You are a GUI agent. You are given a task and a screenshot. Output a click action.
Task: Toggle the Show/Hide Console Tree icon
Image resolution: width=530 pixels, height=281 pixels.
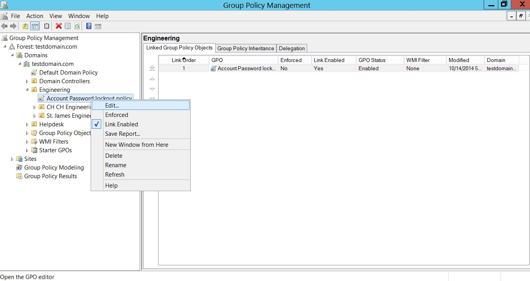35,26
